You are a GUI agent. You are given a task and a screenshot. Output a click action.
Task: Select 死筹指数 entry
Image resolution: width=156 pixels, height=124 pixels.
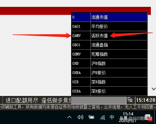(109, 54)
